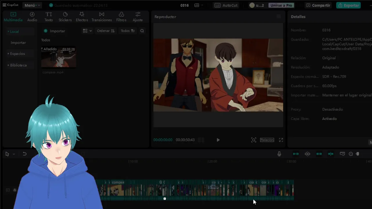Viewport: 372px width, 209px height.
Task: Click the video preview canvas
Action: [x=218, y=75]
